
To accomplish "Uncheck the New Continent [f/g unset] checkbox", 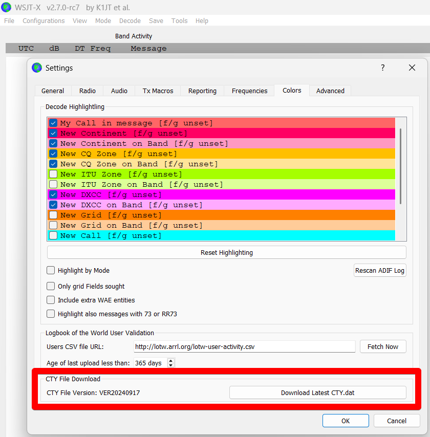I will 53,133.
